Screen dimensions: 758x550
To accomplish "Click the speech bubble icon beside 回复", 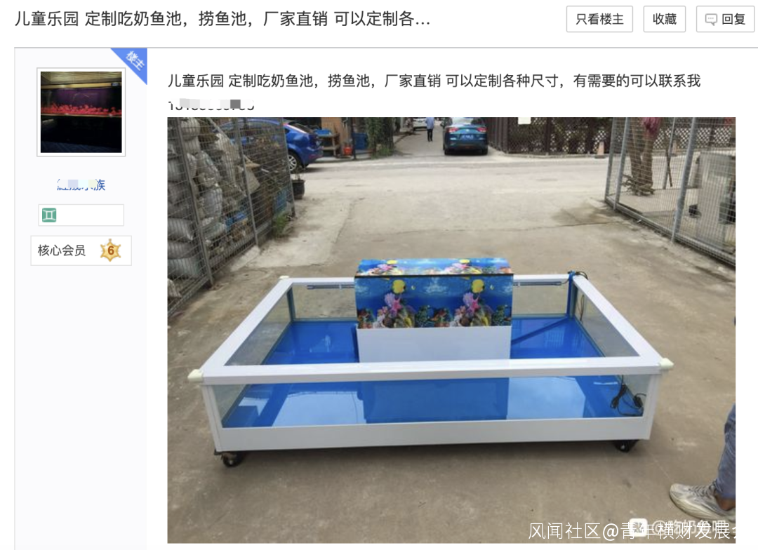I will point(711,20).
